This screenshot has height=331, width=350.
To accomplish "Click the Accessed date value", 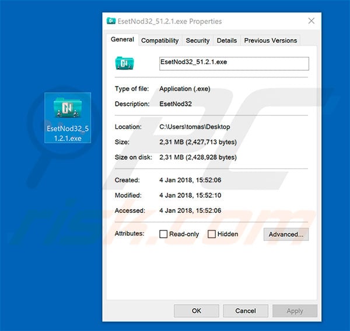I will click(190, 211).
